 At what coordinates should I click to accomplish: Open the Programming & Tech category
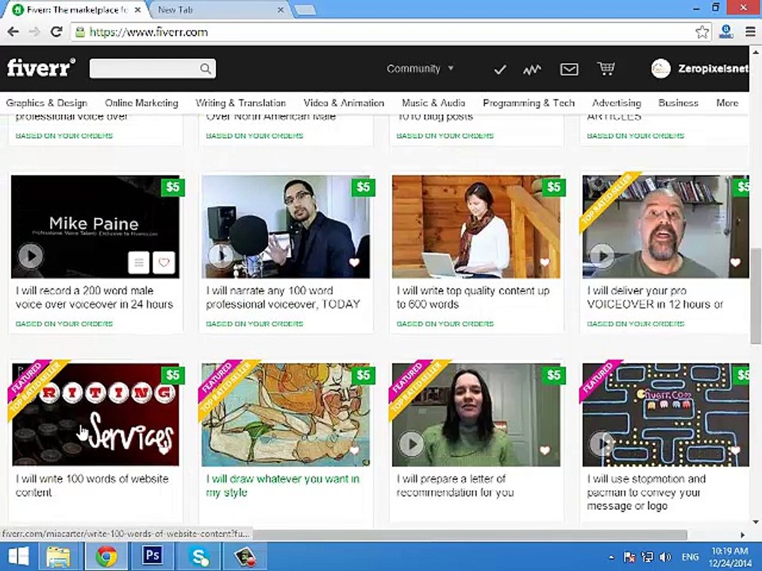pyautogui.click(x=529, y=103)
